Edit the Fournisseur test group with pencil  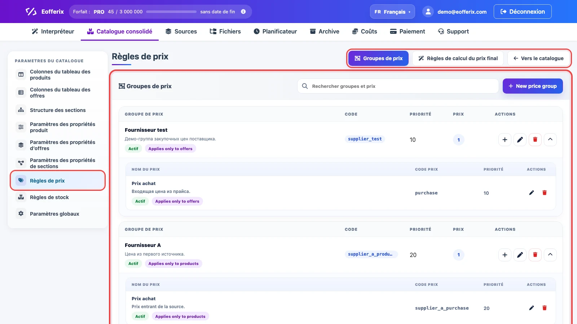pyautogui.click(x=520, y=140)
